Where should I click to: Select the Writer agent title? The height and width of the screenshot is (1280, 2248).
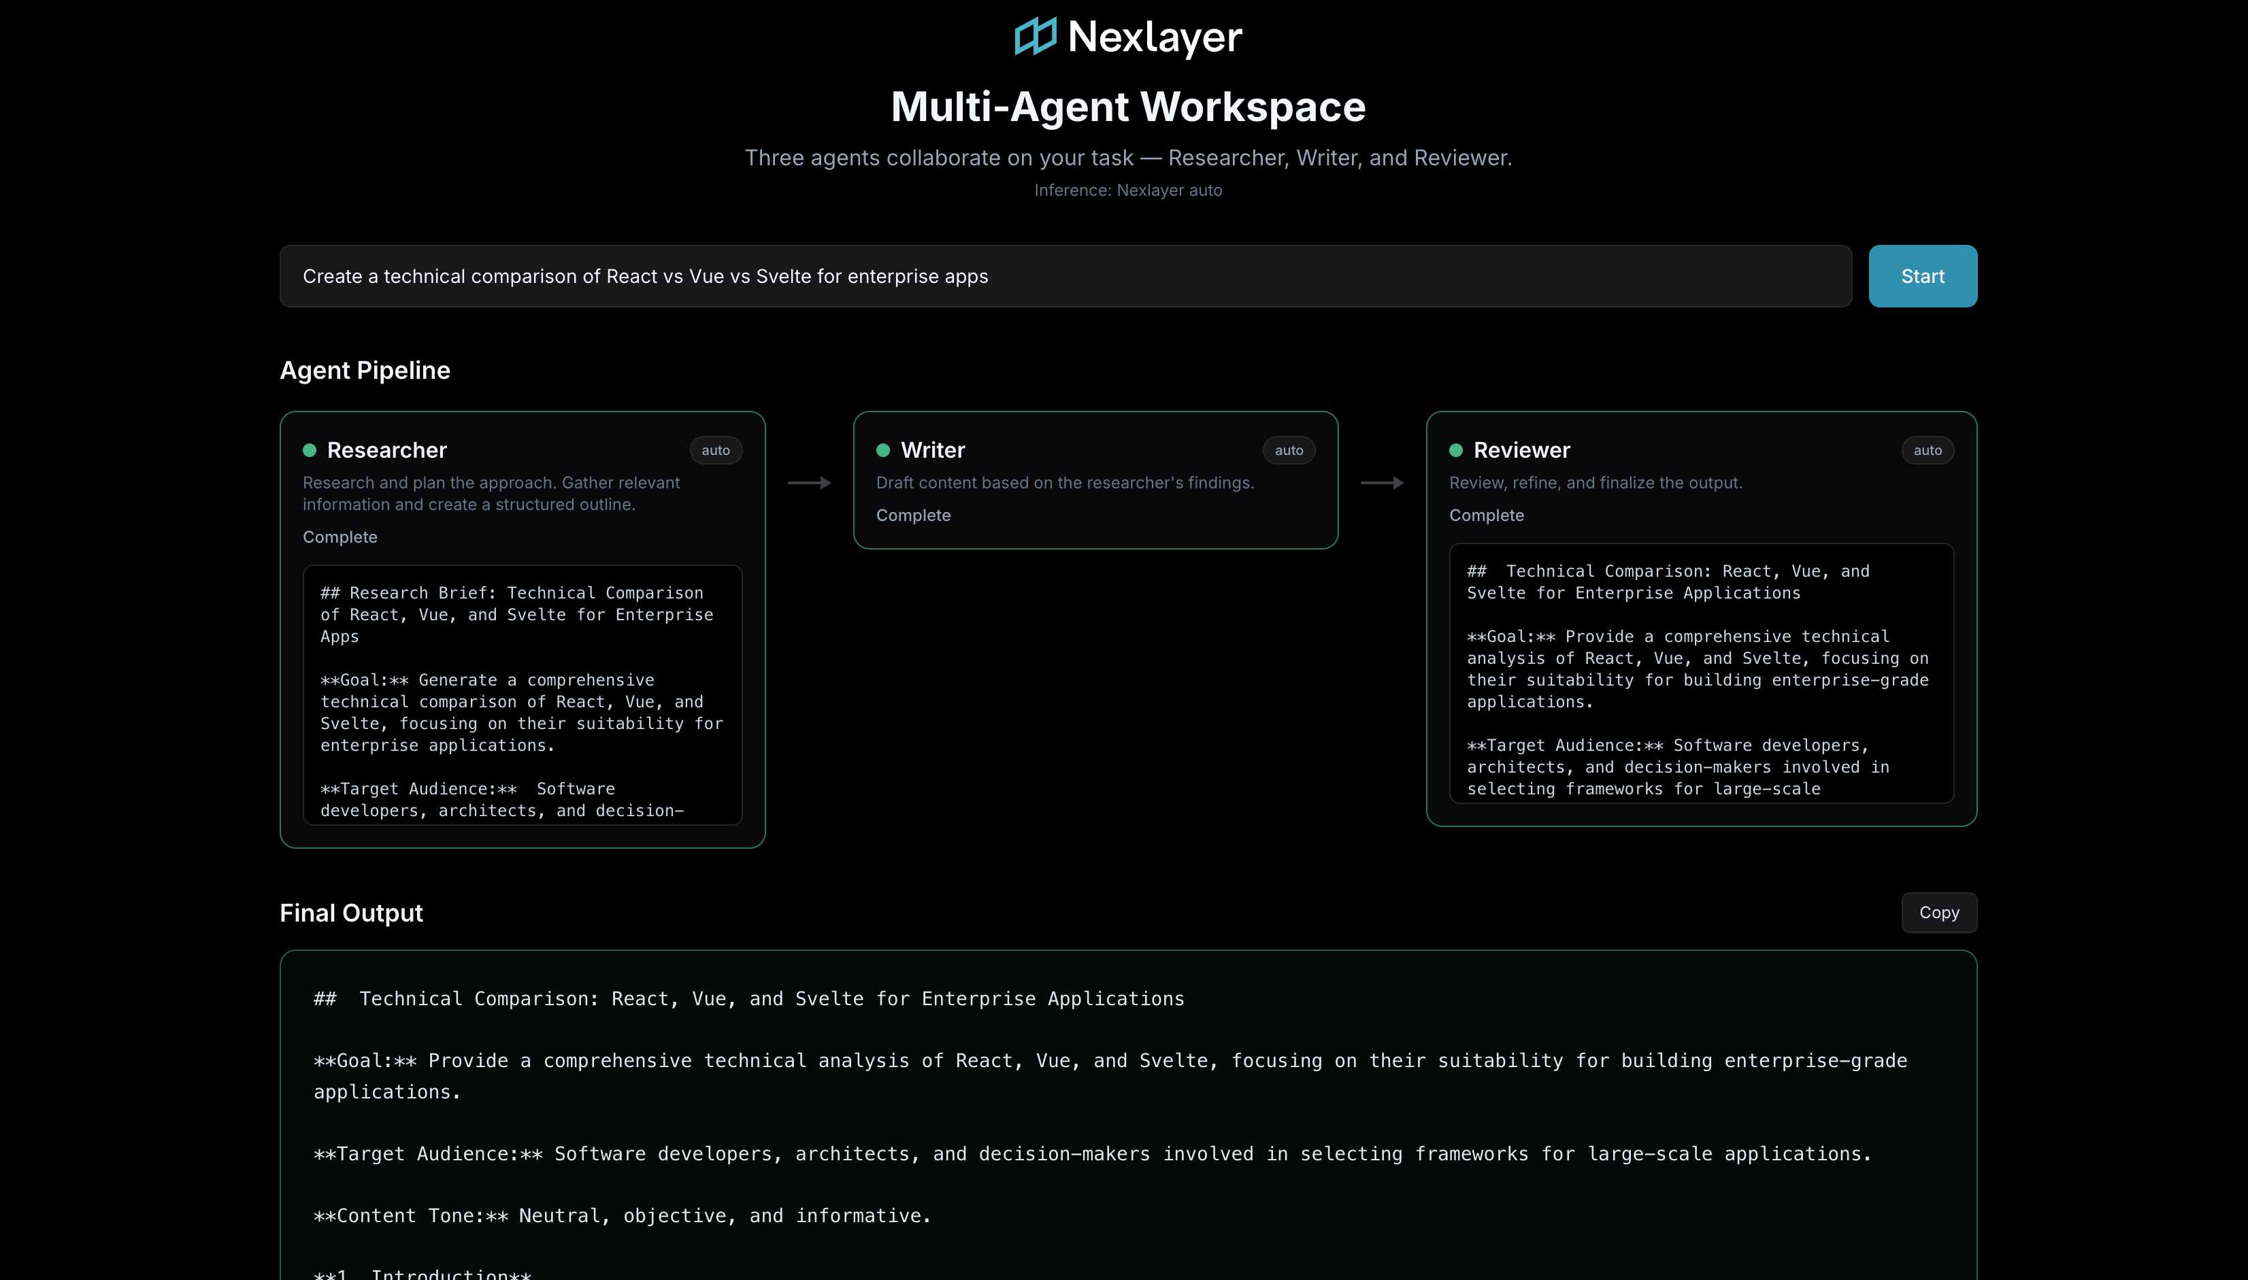pos(933,450)
